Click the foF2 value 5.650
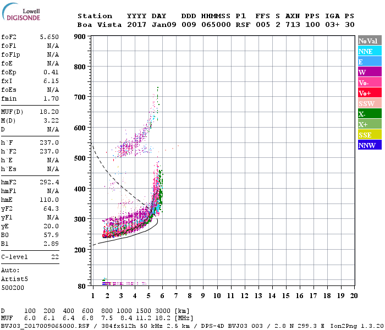385x330 pixels. (x=49, y=37)
